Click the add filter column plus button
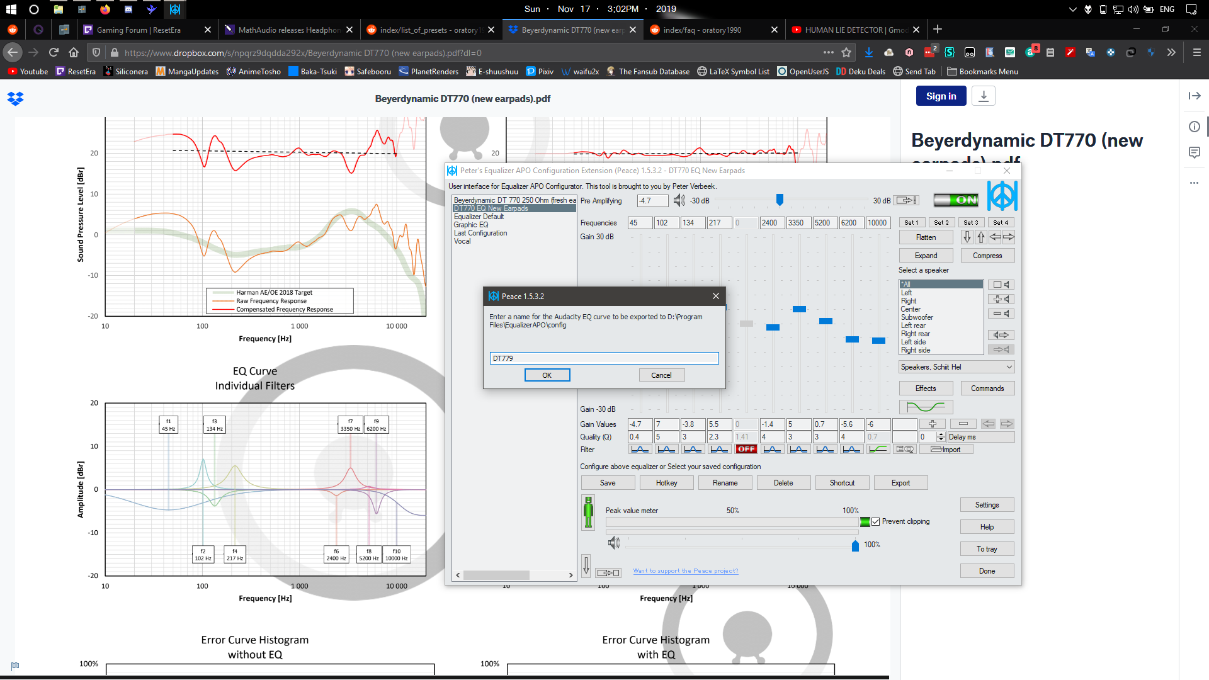Viewport: 1209px width, 680px height. click(x=932, y=424)
